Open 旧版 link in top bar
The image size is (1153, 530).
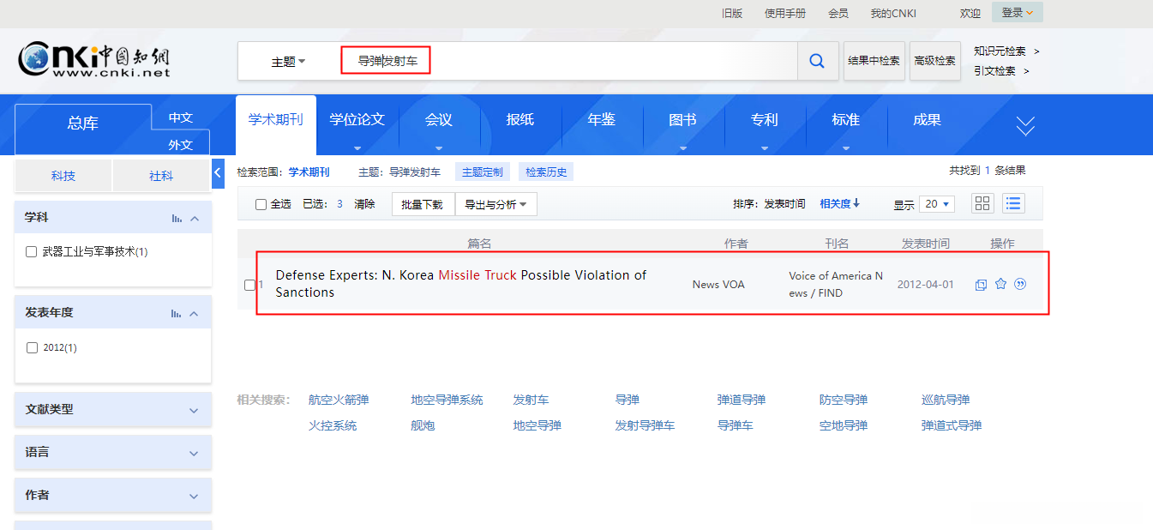tap(732, 13)
